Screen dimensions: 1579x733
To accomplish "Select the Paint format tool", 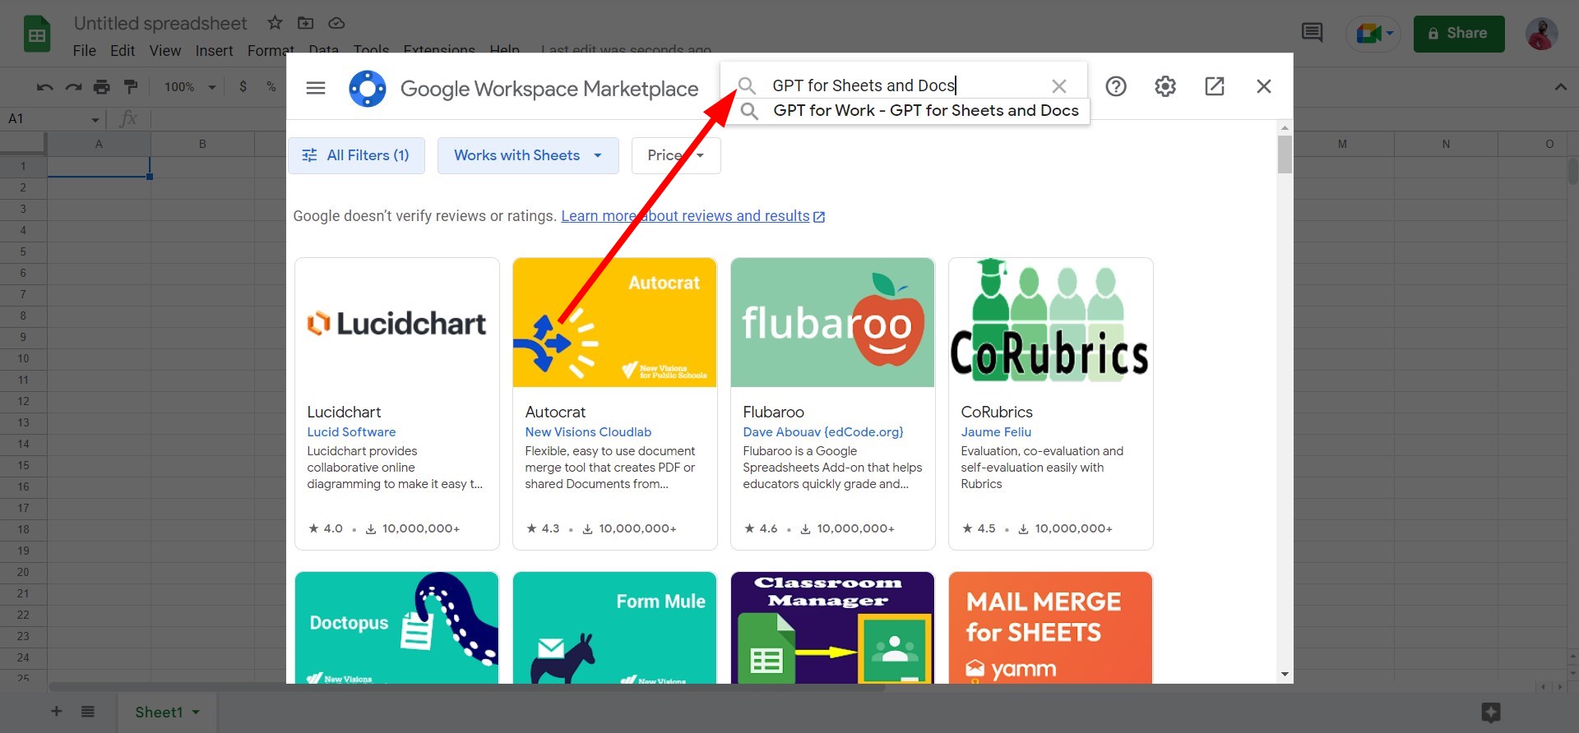I will pyautogui.click(x=131, y=86).
